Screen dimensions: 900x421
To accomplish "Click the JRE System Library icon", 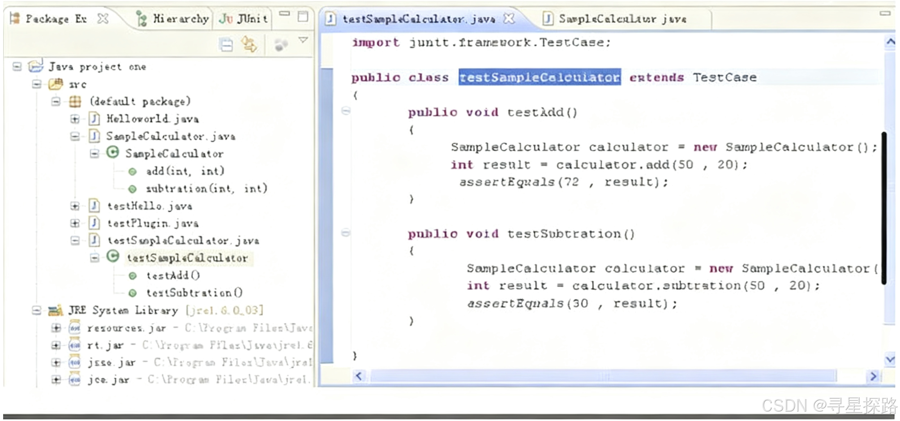I will coord(56,310).
